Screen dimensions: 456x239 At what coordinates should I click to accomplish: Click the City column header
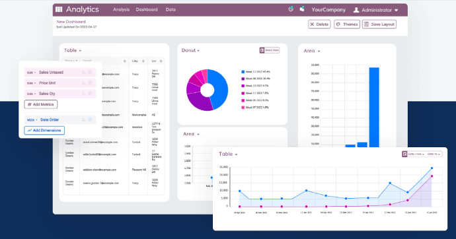135,61
